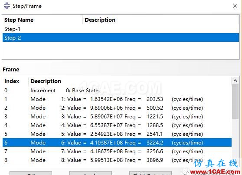
Task: Select Mode 1 with frequency 203.53
Action: coord(117,99)
